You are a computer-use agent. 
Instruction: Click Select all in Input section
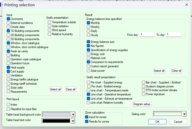point(56,89)
